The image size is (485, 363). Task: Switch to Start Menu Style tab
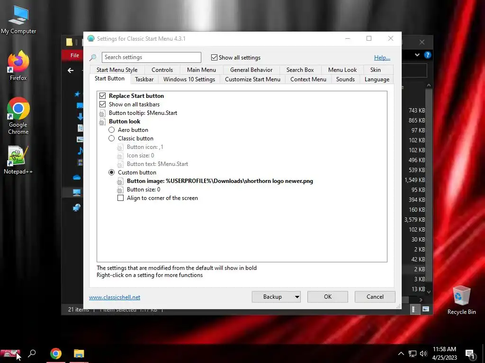coord(117,70)
